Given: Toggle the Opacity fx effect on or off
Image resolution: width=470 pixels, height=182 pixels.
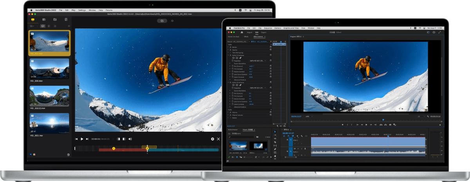Looking at the screenshot, I should [230, 50].
